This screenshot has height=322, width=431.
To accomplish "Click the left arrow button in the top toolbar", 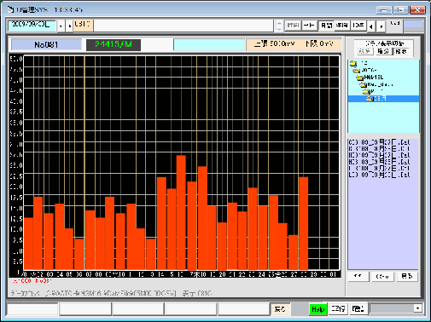I will (x=371, y=26).
